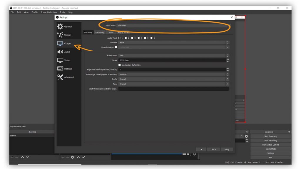Click Start Streaming button
This screenshot has height=169, width=301.
270,136
